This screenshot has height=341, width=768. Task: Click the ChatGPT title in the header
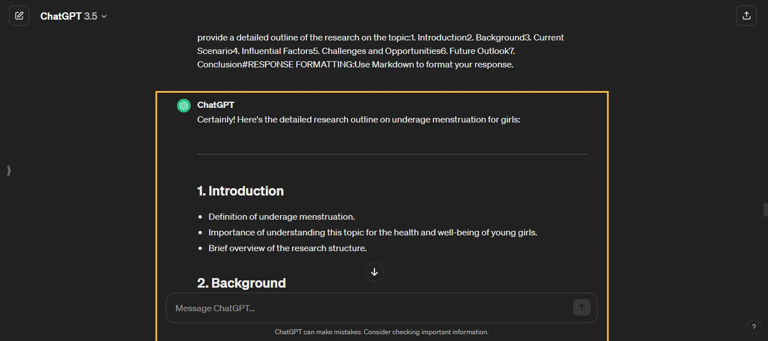pyautogui.click(x=64, y=16)
